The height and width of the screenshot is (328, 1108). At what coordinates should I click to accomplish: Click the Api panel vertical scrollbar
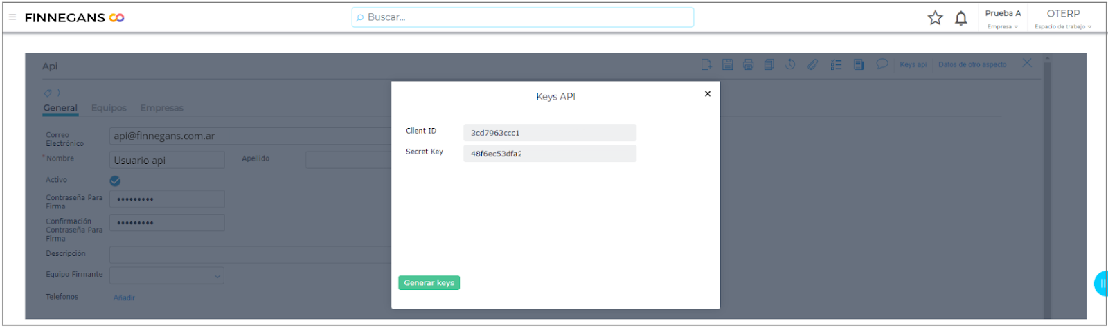pos(1047,187)
